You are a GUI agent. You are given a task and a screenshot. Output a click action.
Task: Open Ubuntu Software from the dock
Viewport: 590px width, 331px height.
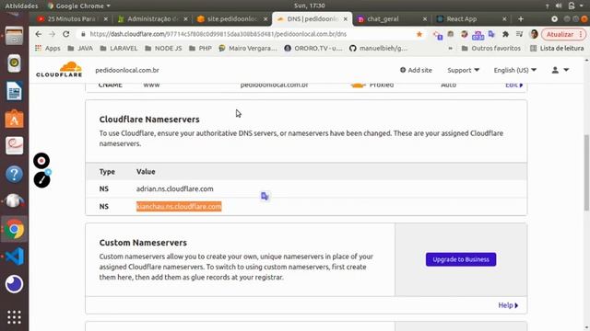tap(15, 119)
